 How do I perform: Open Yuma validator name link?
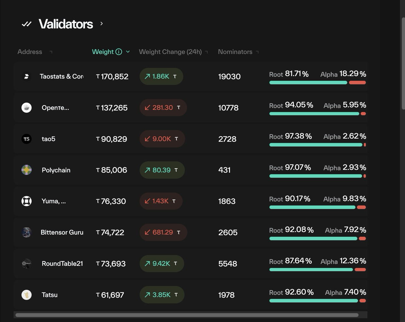(54, 201)
